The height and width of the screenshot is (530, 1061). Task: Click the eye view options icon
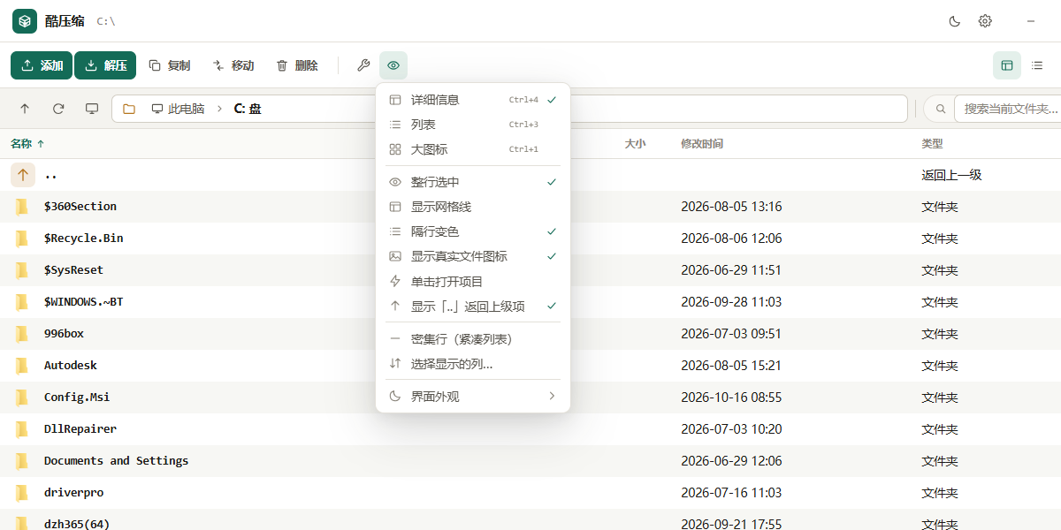pyautogui.click(x=393, y=65)
